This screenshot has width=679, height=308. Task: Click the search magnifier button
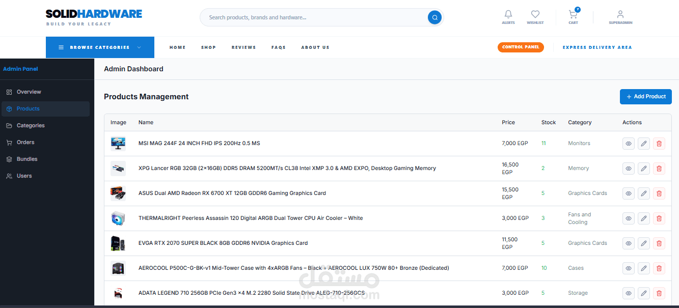(434, 17)
